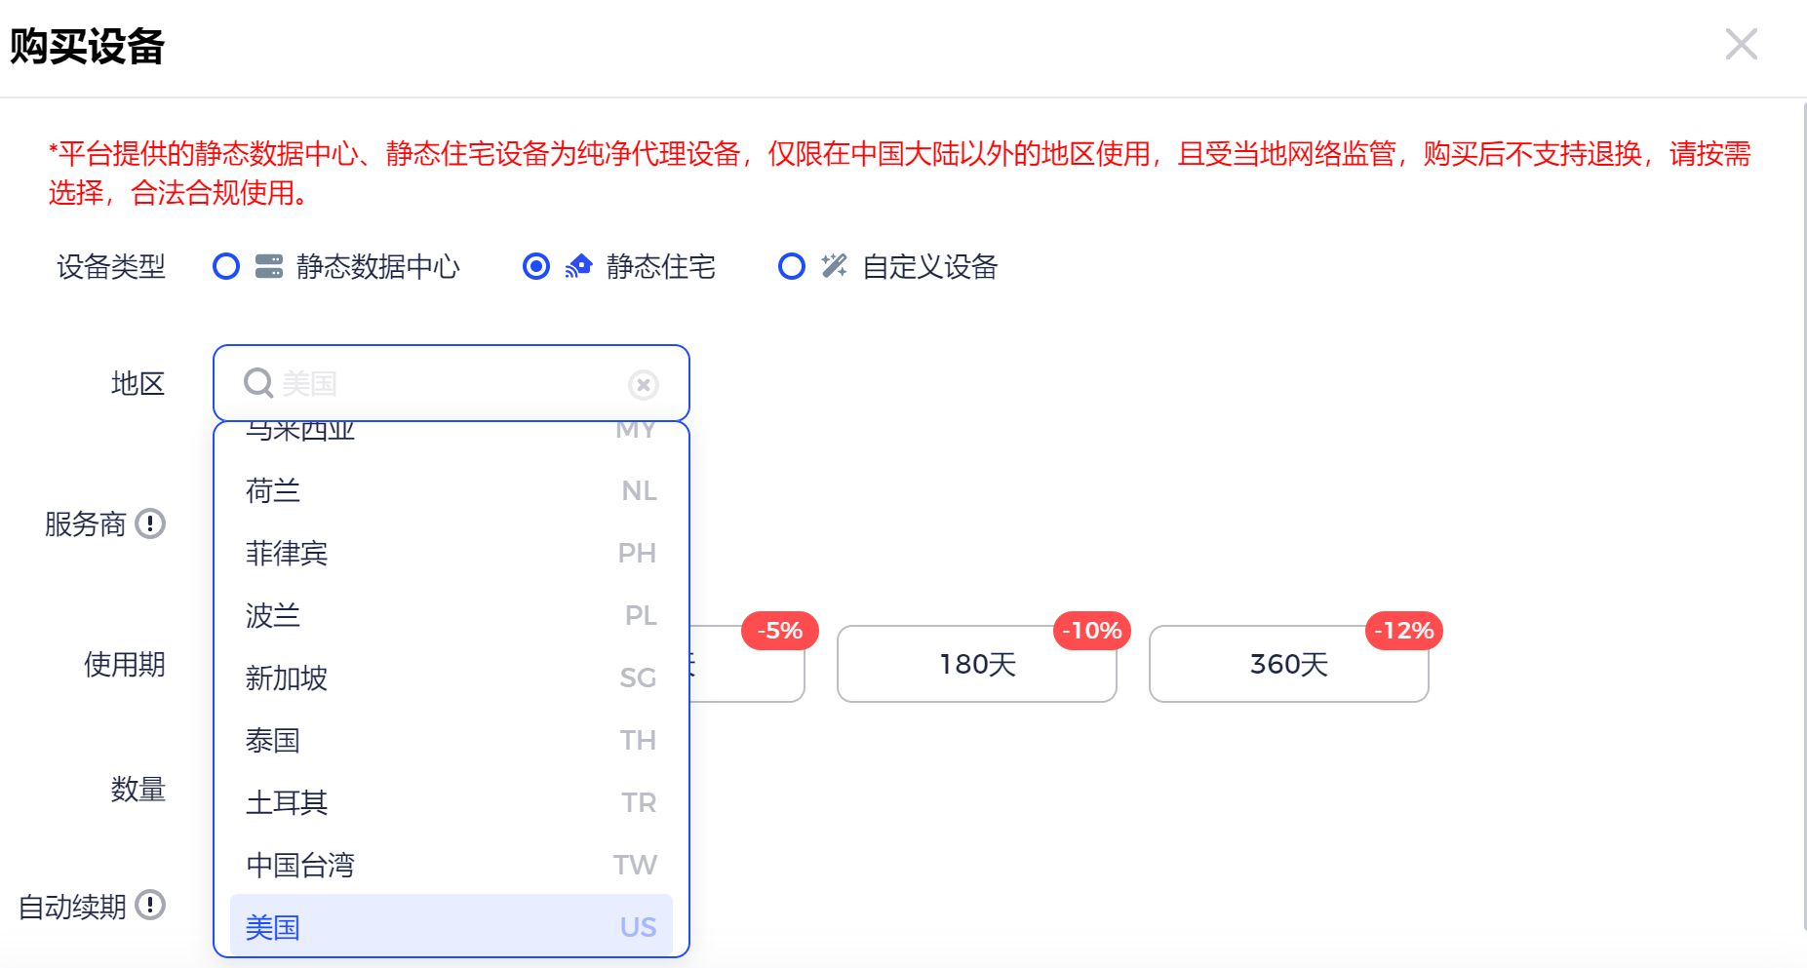Choose 荷兰 NL from region list
This screenshot has width=1807, height=968.
point(451,490)
